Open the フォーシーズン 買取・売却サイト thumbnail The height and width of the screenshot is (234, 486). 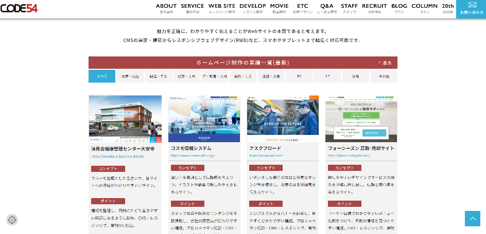tap(361, 119)
